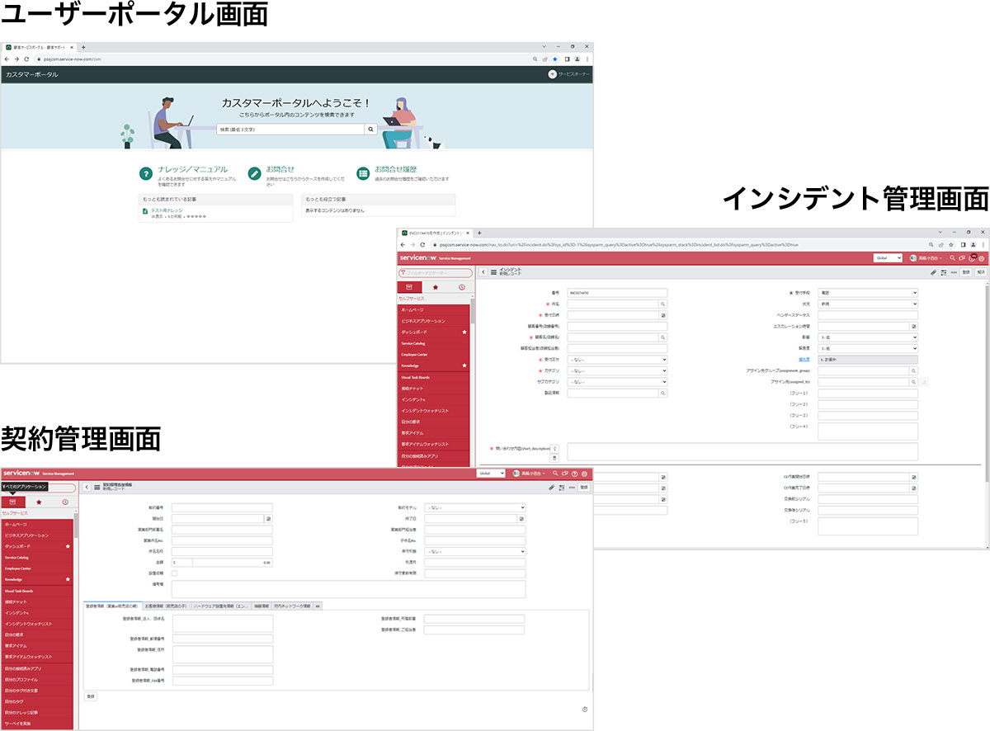Open the help question icon in contract banner
990x731 pixels.
click(x=574, y=474)
